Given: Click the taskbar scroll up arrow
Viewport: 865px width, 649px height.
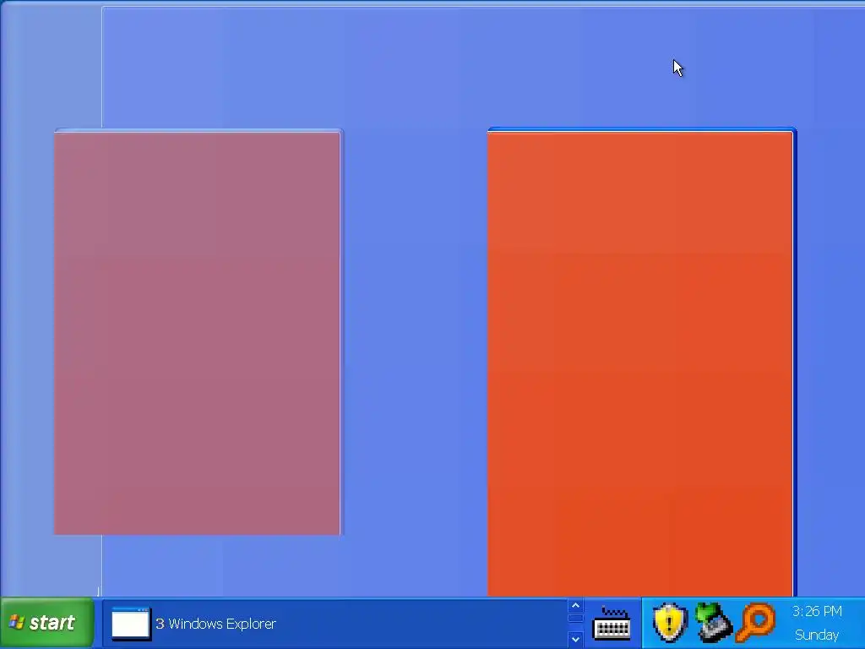Looking at the screenshot, I should coord(575,606).
